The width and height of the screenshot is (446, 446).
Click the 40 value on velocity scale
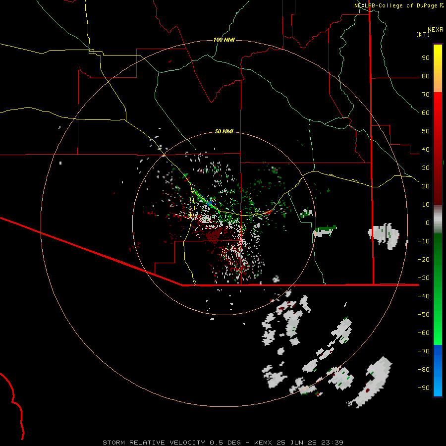(426, 150)
